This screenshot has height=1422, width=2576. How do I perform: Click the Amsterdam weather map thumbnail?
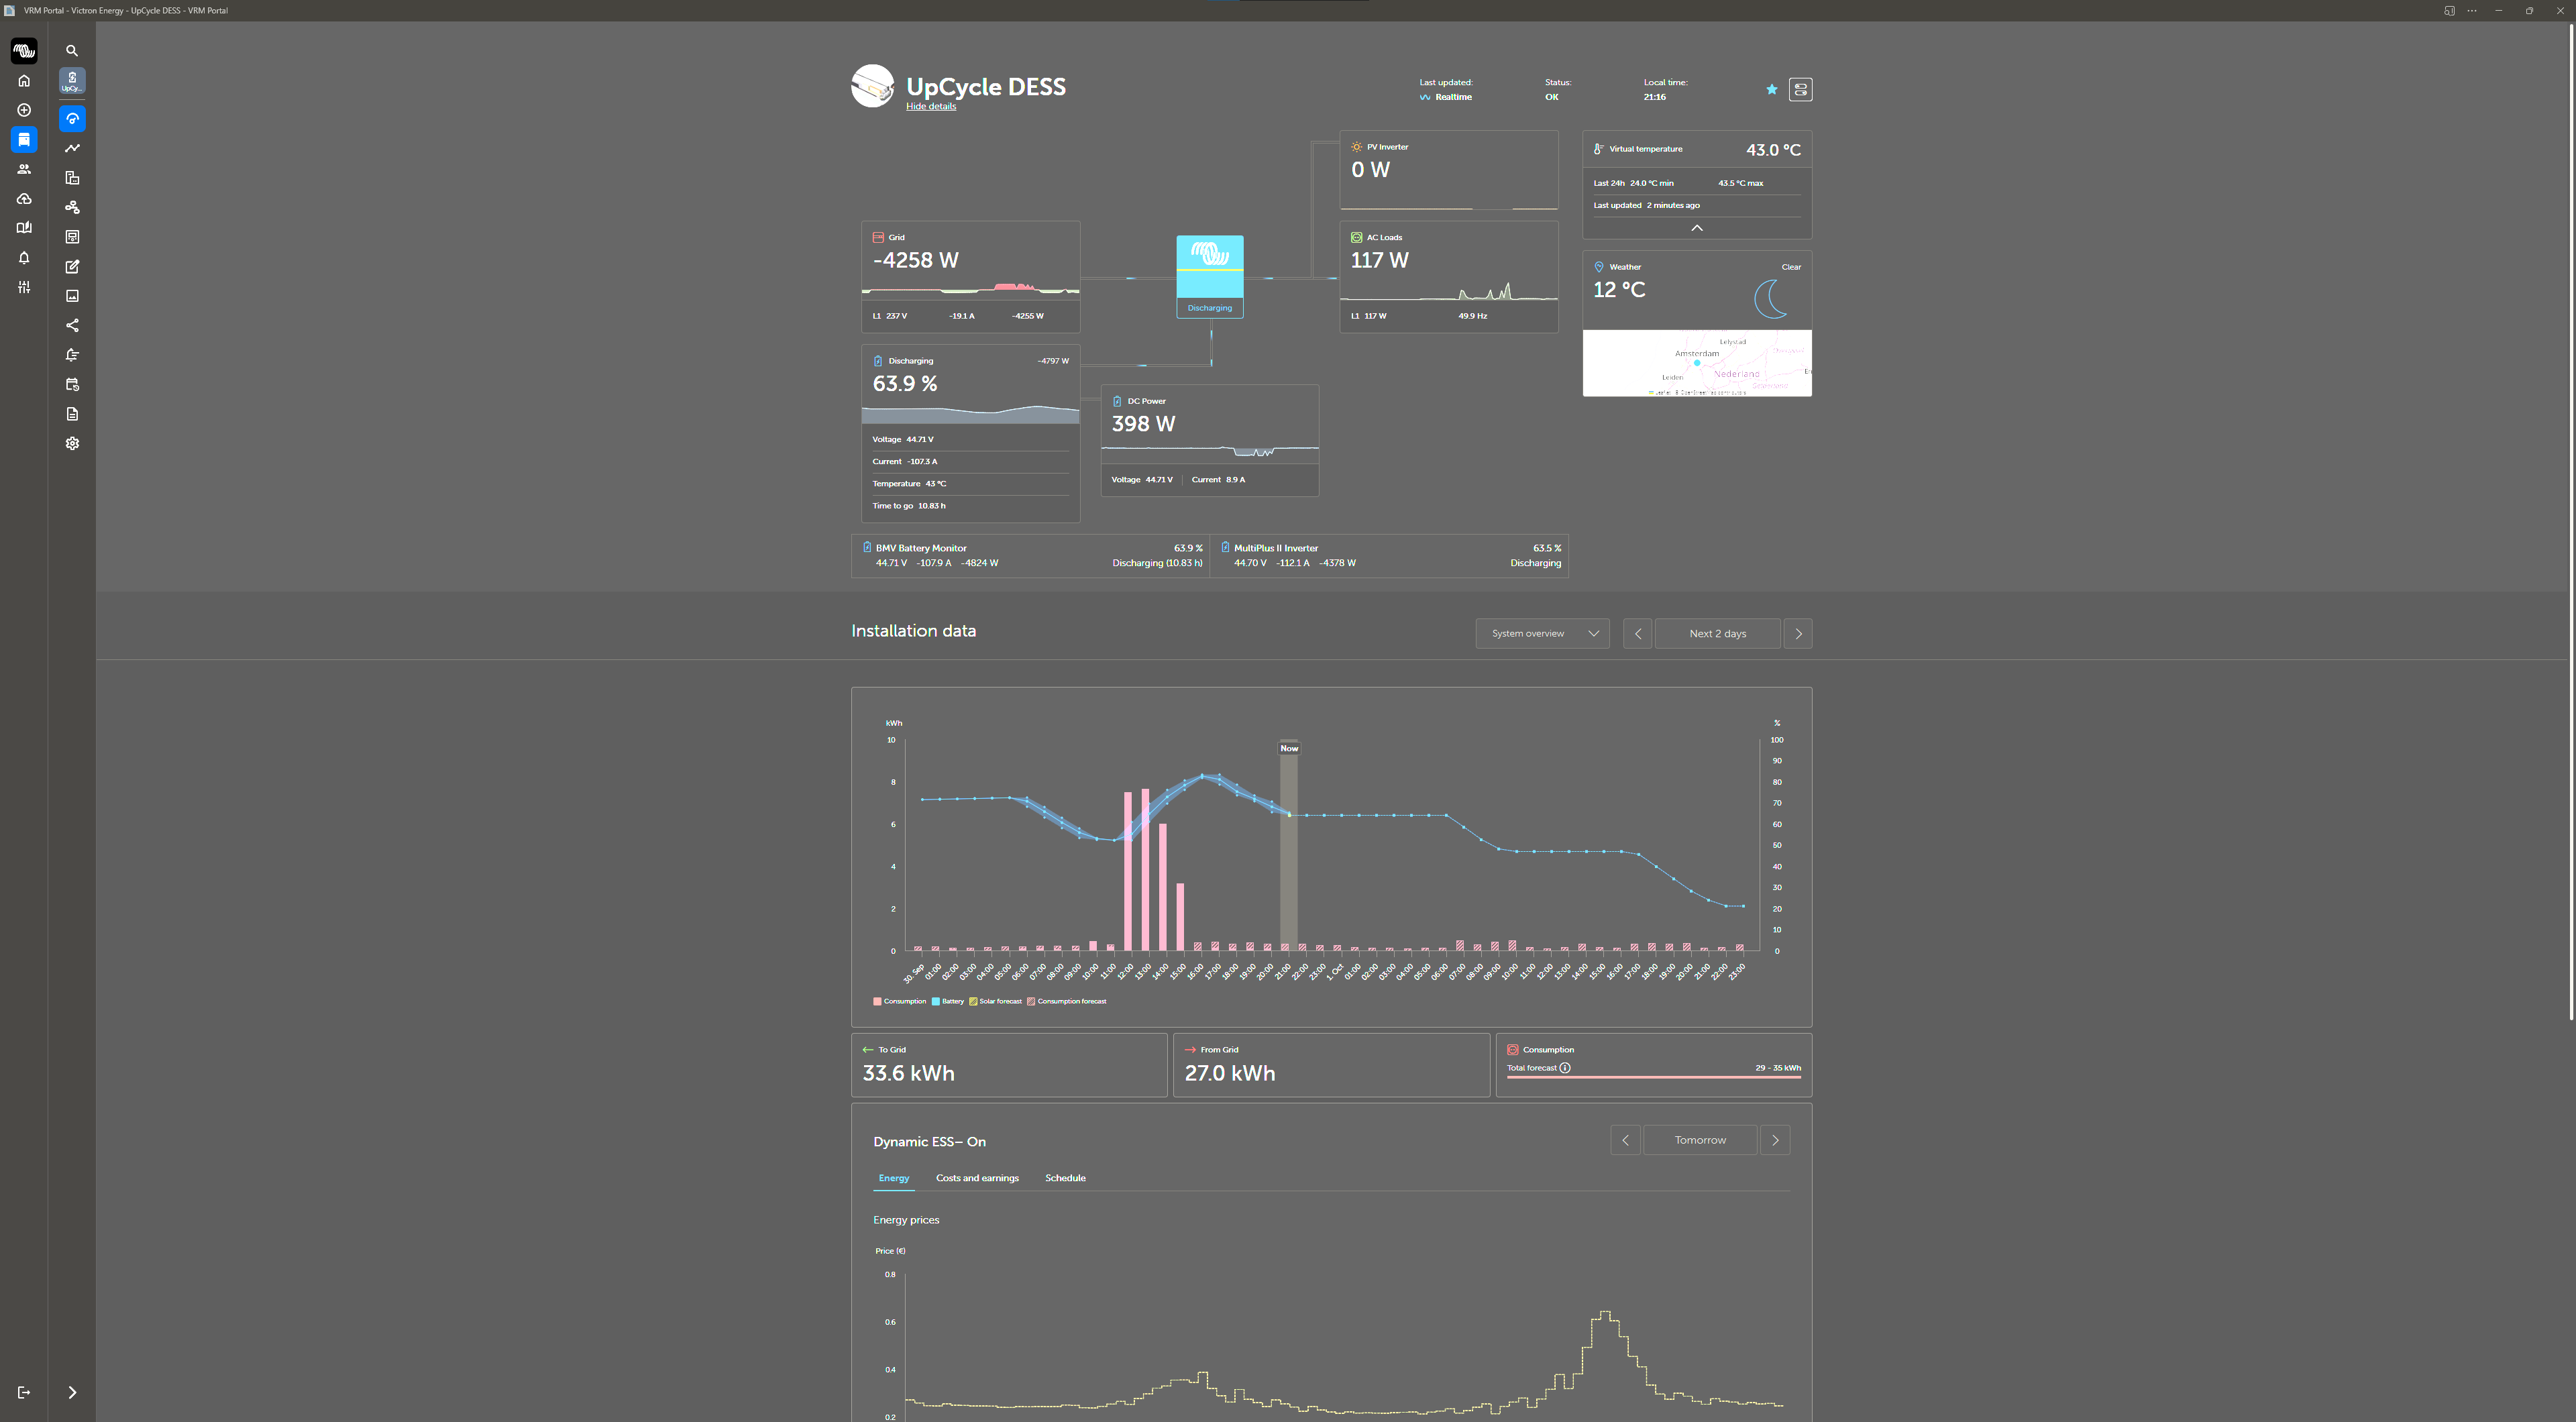[1696, 363]
